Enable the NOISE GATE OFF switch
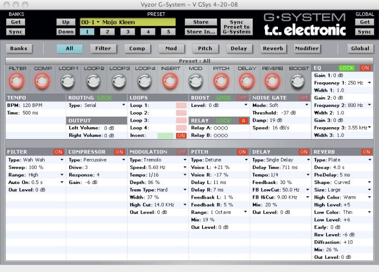The image size is (379, 272). pos(304,97)
